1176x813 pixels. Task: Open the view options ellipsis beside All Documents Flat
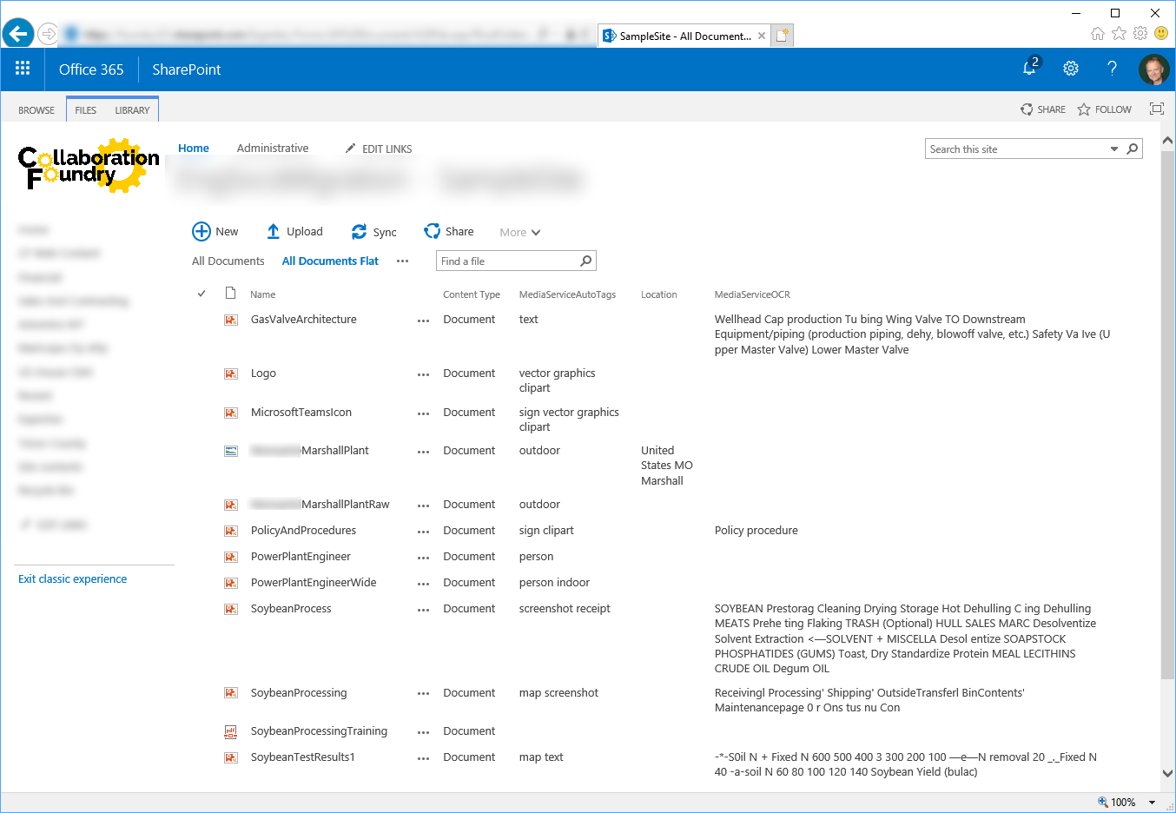pyautogui.click(x=402, y=261)
